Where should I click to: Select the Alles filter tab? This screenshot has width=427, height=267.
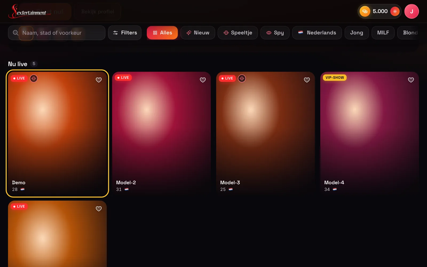(162, 33)
